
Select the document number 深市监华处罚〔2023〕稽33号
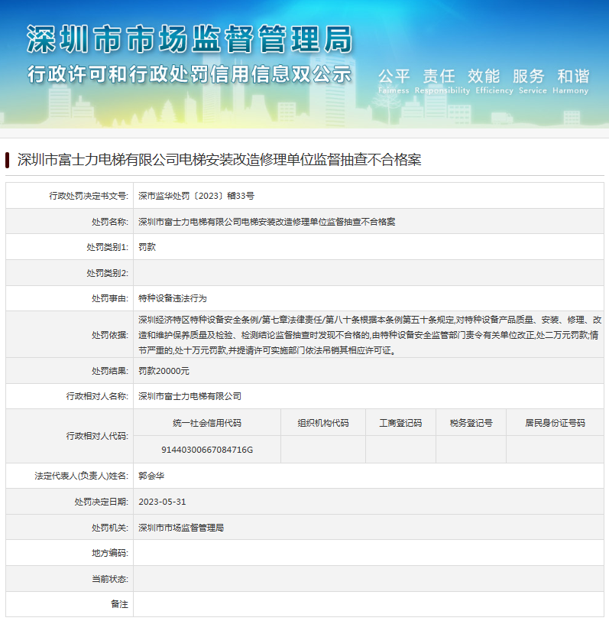click(196, 196)
